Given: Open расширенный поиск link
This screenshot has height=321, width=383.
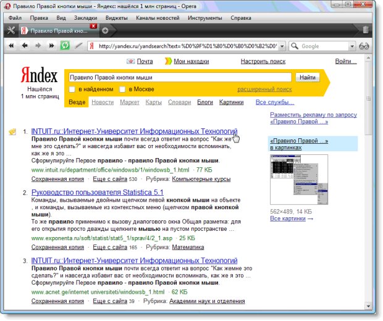Looking at the screenshot, I should (x=264, y=90).
